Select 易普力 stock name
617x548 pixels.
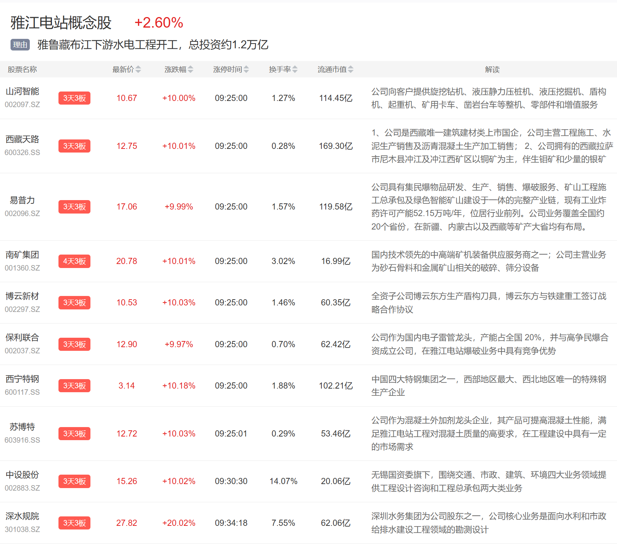(x=22, y=200)
